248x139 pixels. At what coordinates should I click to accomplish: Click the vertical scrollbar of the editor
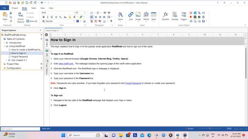(246, 63)
